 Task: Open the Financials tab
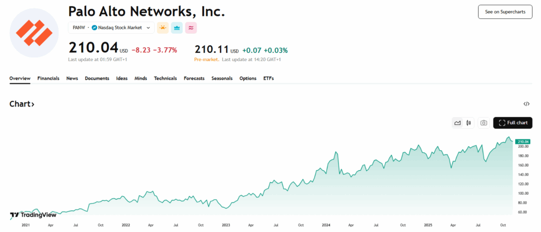48,79
